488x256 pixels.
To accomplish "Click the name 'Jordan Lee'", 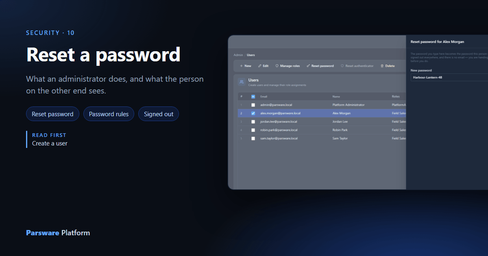I will point(340,121).
